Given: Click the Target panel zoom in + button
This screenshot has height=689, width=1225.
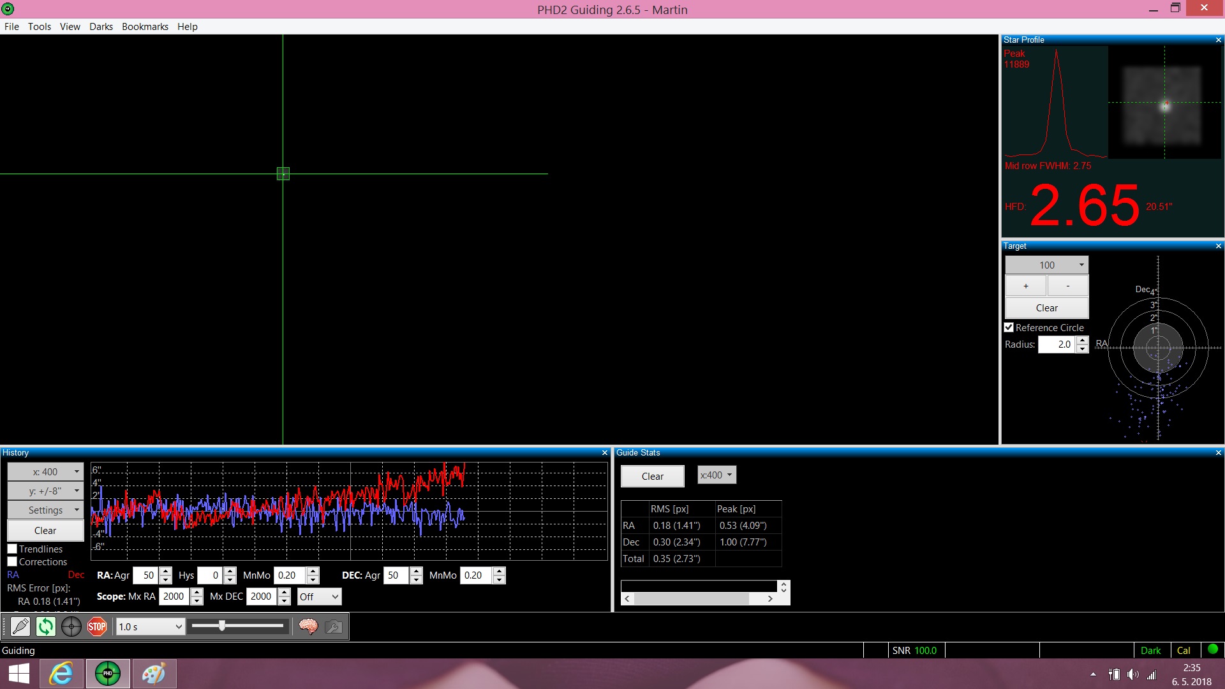Looking at the screenshot, I should 1026,286.
